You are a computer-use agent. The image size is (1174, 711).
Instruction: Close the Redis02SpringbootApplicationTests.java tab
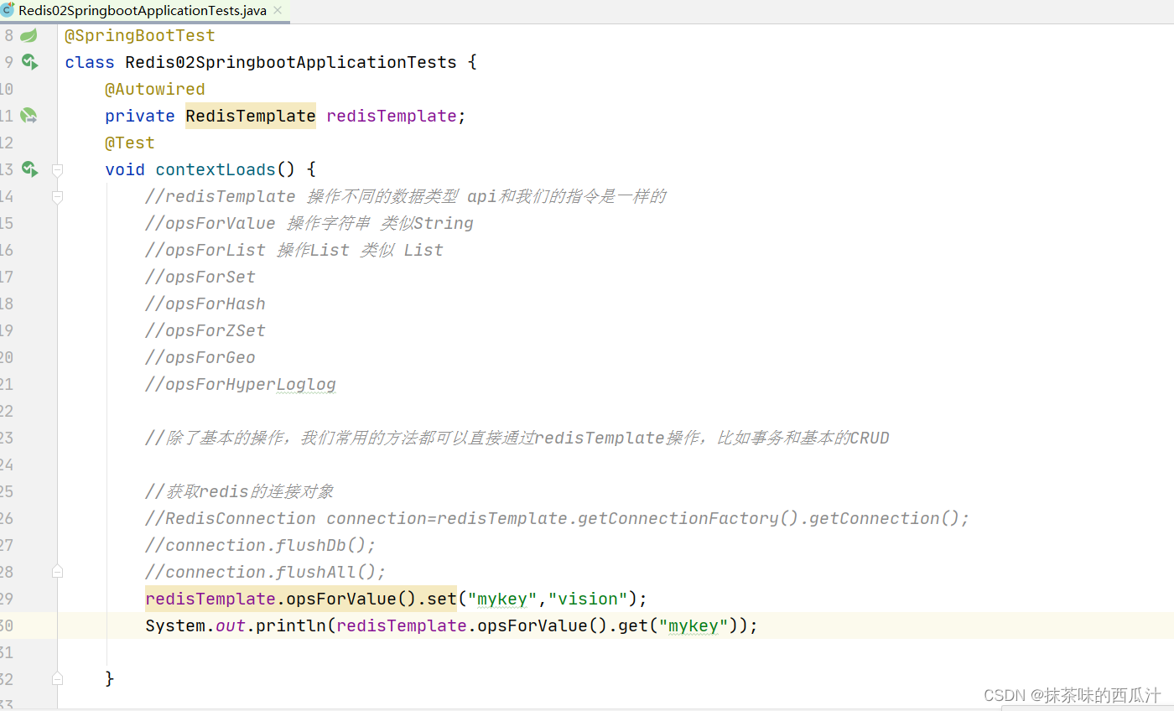click(278, 11)
